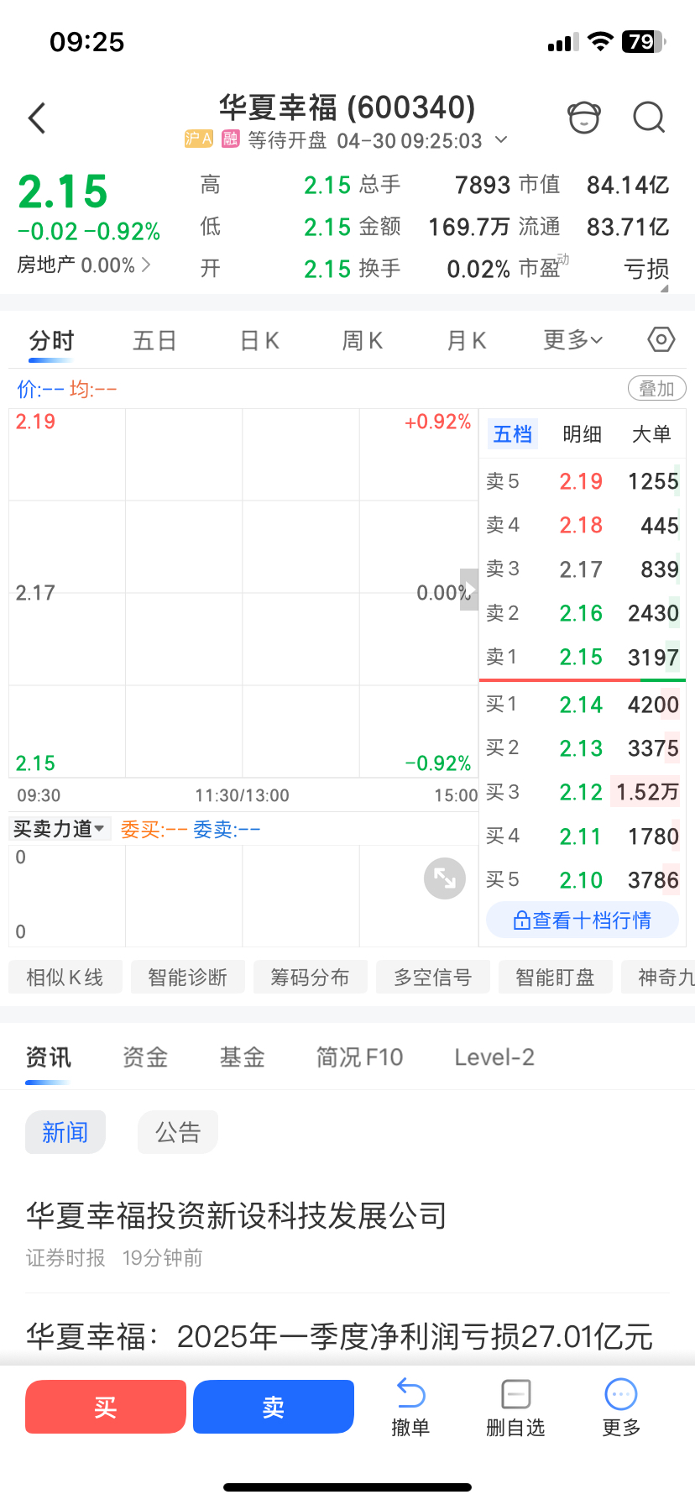Screen dimensions: 695x1505
Task: Select 买5 row at 2.10
Action: click(x=583, y=880)
